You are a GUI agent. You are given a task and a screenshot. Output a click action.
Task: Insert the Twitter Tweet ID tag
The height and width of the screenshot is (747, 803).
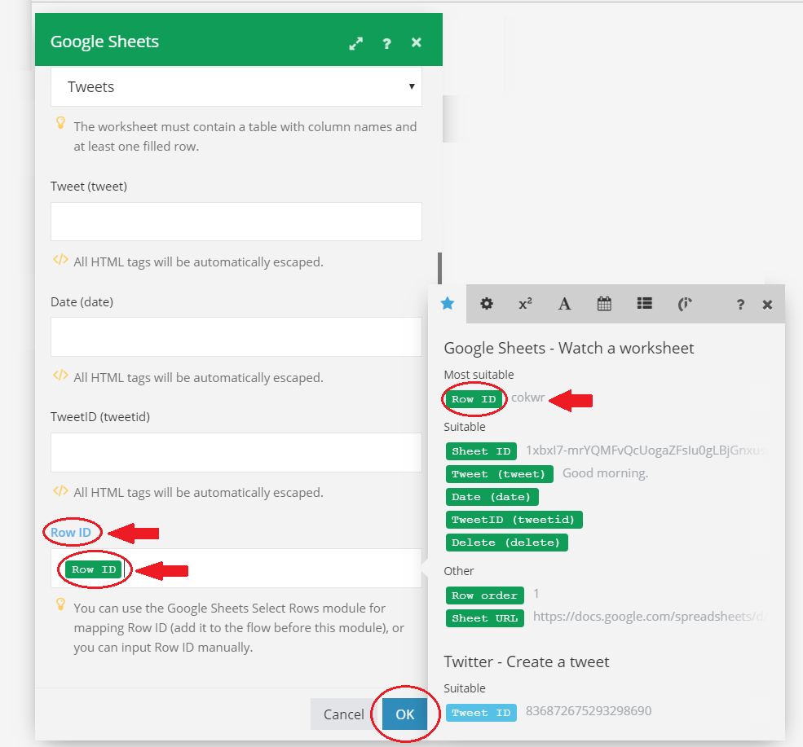pos(481,713)
